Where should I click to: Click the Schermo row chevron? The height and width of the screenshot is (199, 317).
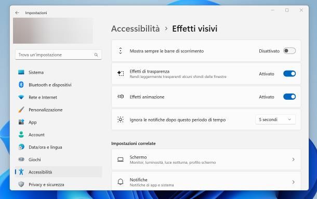tap(293, 160)
